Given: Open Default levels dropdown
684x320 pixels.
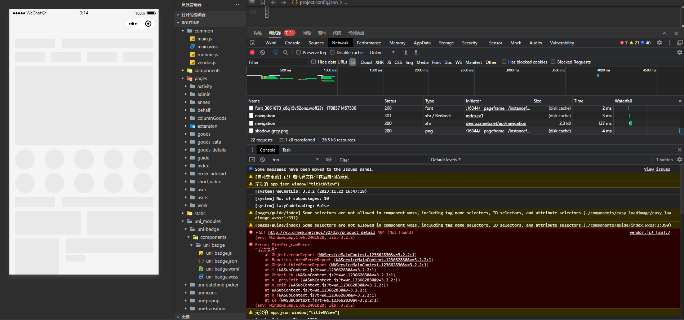Looking at the screenshot, I should (x=446, y=159).
